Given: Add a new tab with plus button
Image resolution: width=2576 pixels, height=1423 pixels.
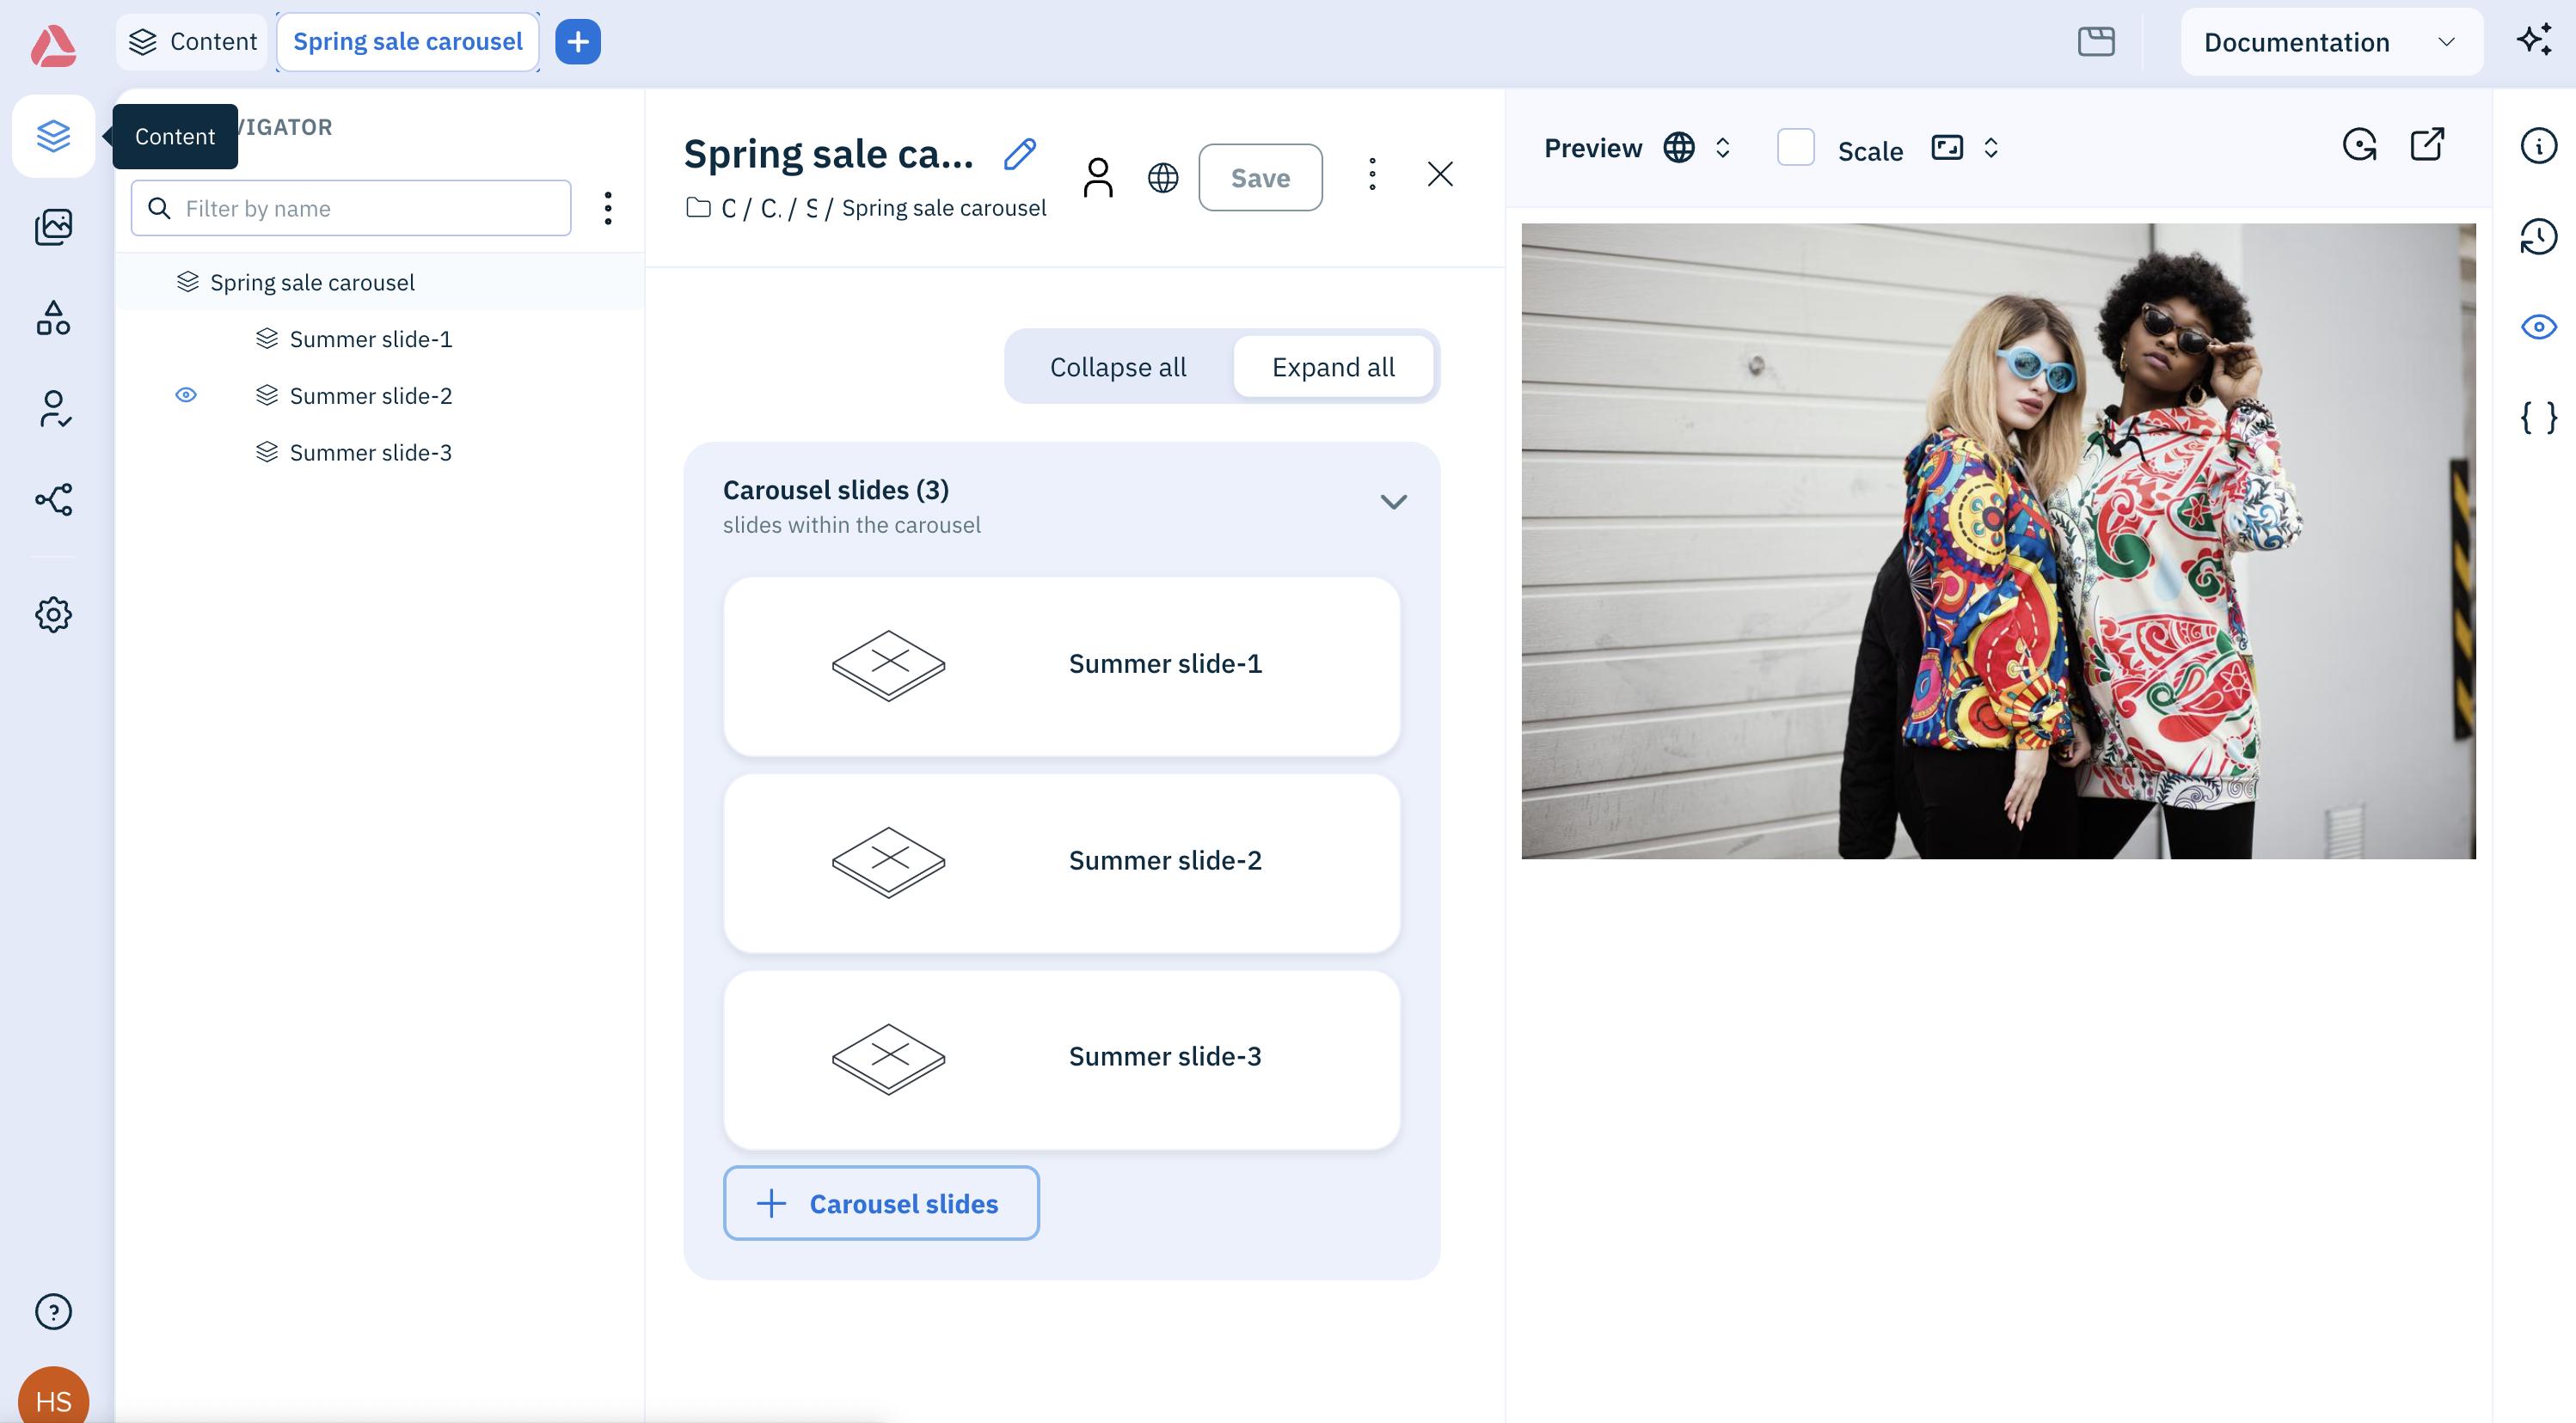Looking at the screenshot, I should click(578, 42).
